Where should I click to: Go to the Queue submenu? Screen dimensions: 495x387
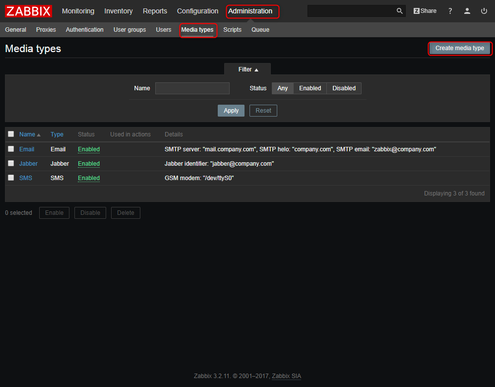pos(260,30)
